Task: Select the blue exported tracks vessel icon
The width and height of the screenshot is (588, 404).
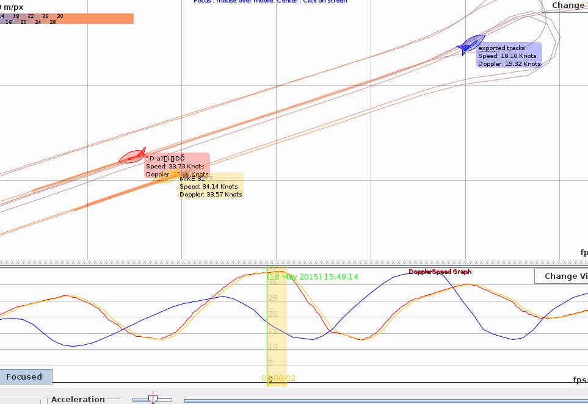Action: pos(471,44)
